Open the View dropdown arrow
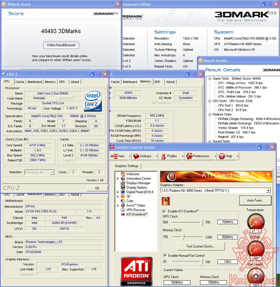 [130, 156]
